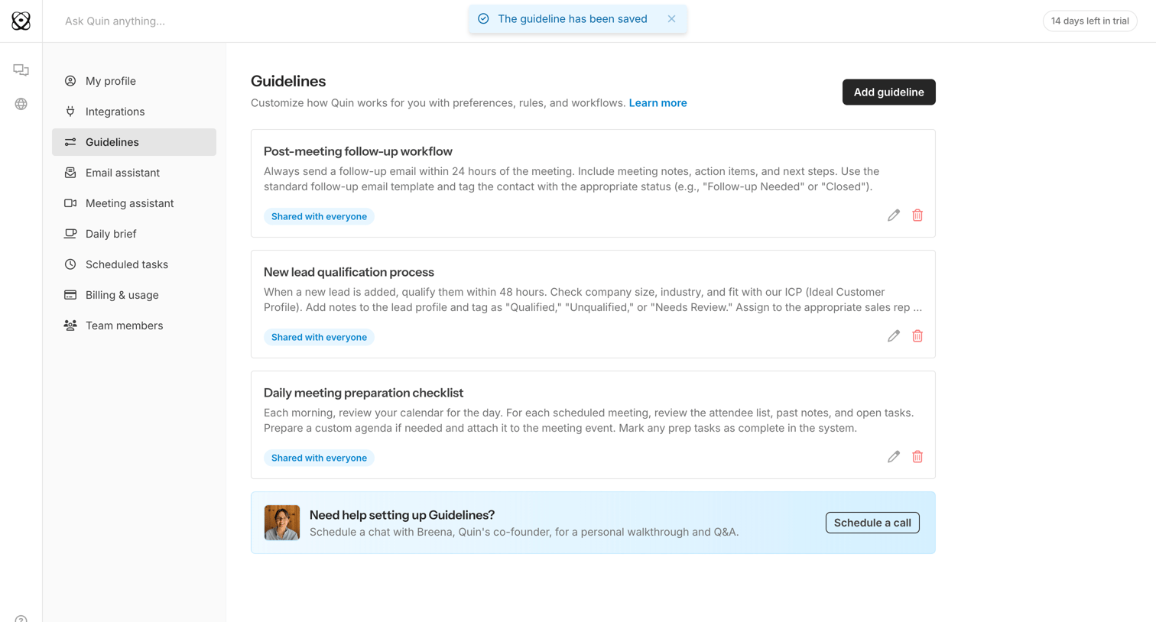This screenshot has height=622, width=1156.
Task: Edit the Post-meeting follow-up workflow guideline
Action: point(893,215)
